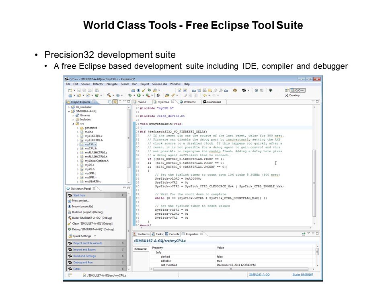Open the Silicon Labs menu
This screenshot has height=290, width=386.
click(x=160, y=84)
